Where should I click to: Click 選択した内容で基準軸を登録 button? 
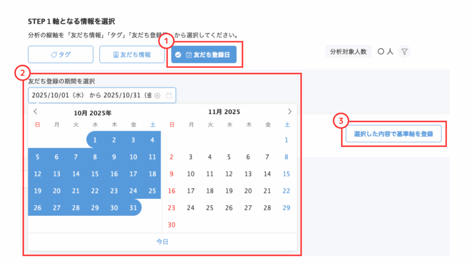pos(393,135)
